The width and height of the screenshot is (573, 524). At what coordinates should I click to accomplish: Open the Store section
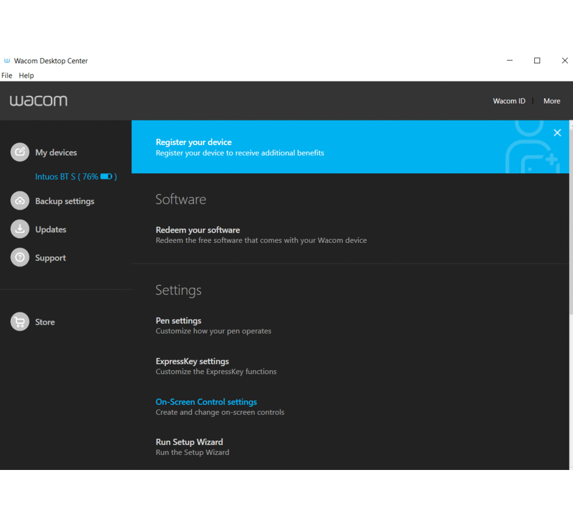click(45, 322)
